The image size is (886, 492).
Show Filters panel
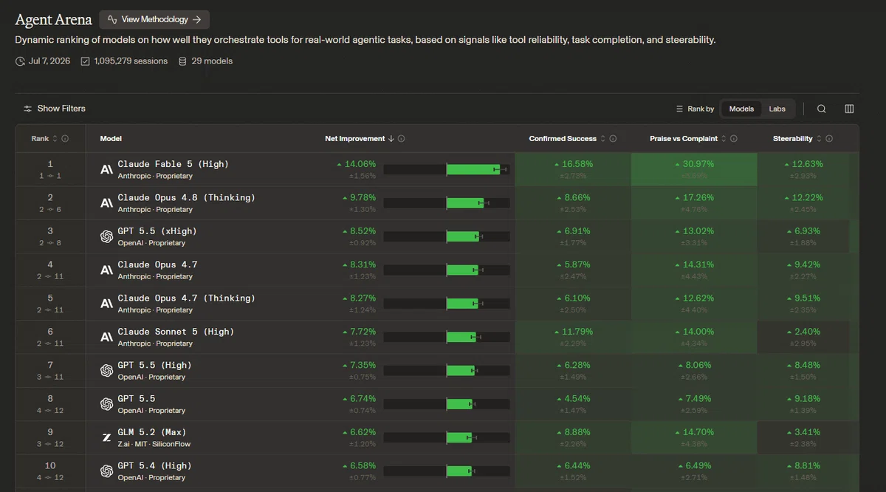tap(55, 109)
